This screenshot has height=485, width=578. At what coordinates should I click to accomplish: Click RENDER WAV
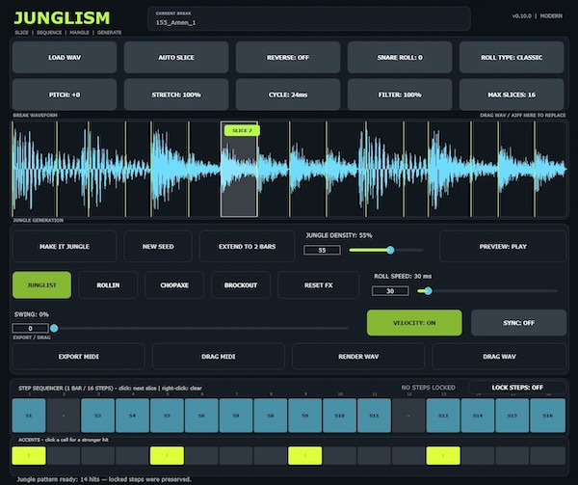click(x=358, y=357)
